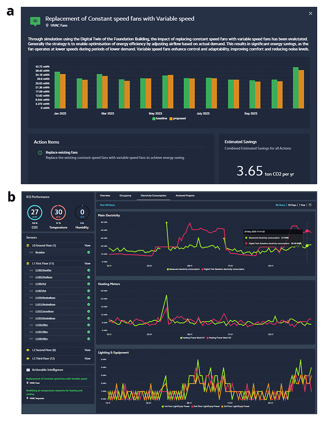This screenshot has height=421, width=324.
Task: Open Modifying air temperature setpoints recommendation
Action: pyautogui.click(x=54, y=392)
